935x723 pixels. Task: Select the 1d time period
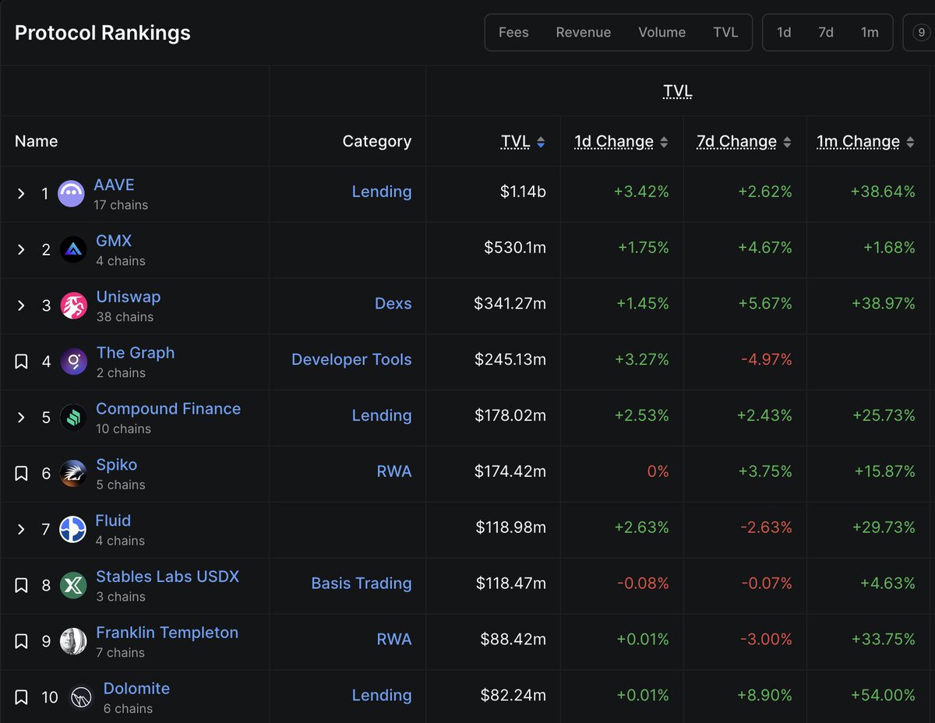tap(784, 33)
